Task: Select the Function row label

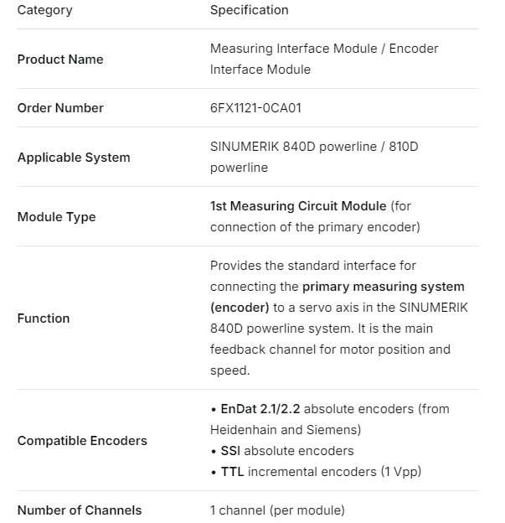Action: pos(44,318)
